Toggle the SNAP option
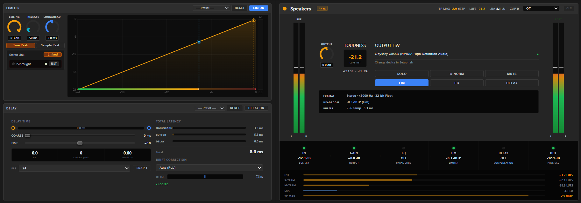Image resolution: width=581 pixels, height=203 pixels. click(x=142, y=168)
